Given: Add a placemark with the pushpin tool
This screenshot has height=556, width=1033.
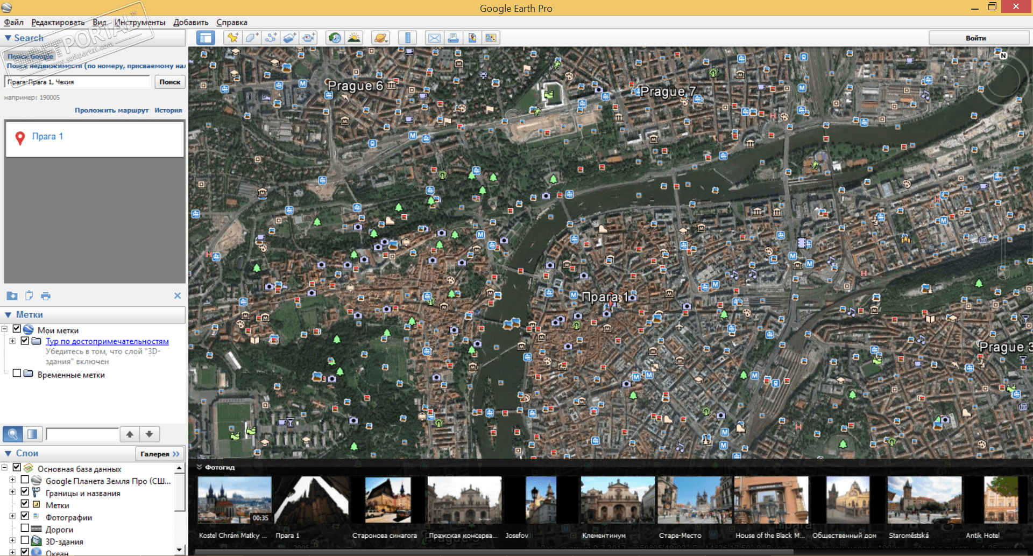Looking at the screenshot, I should pyautogui.click(x=232, y=38).
